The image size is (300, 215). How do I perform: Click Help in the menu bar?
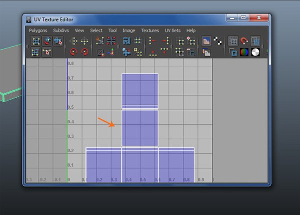pos(191,31)
